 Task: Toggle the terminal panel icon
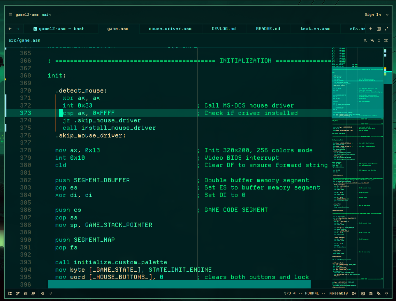click(363, 293)
